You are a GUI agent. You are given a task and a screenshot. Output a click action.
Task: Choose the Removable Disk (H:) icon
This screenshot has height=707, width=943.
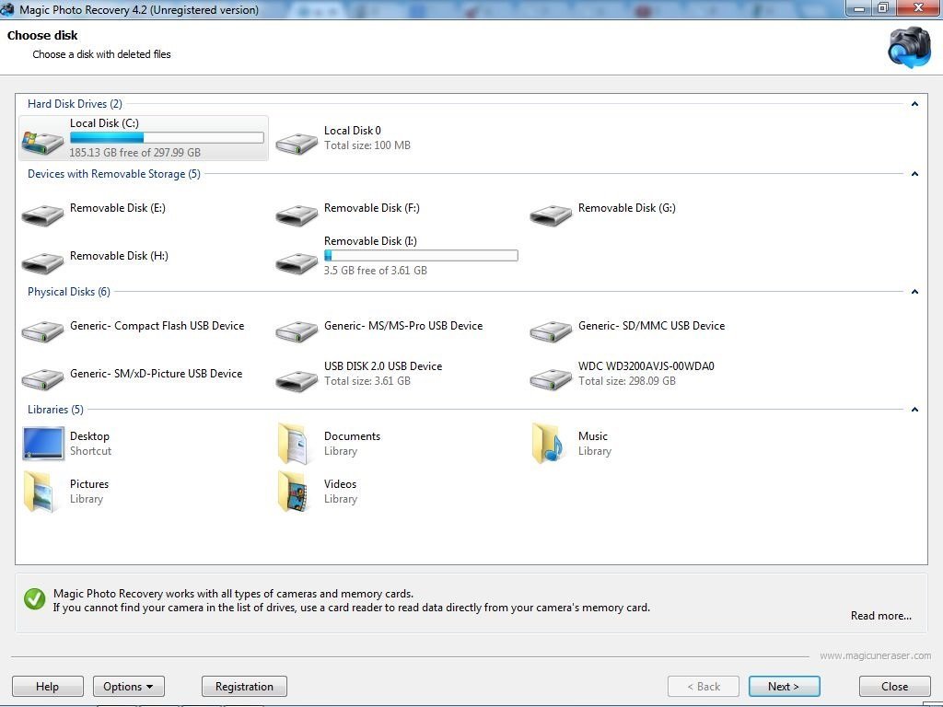tap(42, 262)
